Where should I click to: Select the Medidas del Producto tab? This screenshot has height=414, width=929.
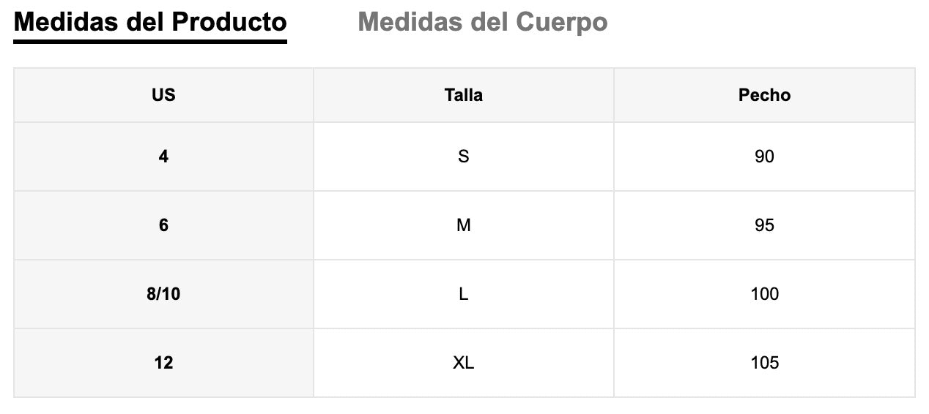pyautogui.click(x=150, y=22)
